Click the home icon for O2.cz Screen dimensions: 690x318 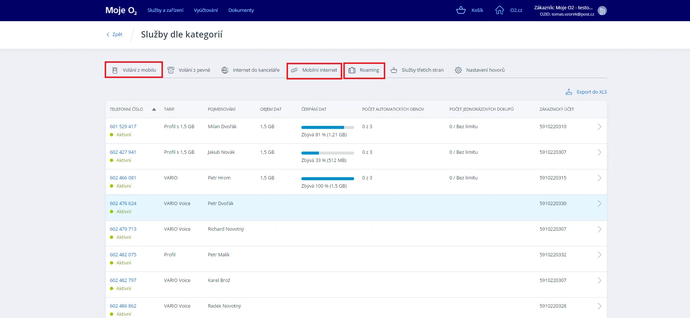[x=500, y=10]
